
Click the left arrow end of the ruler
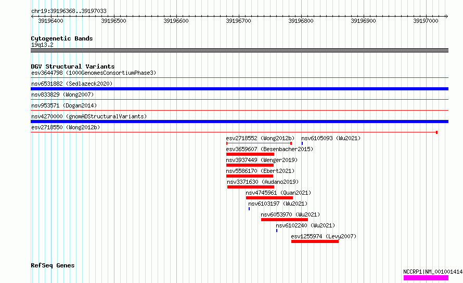pyautogui.click(x=32, y=16)
